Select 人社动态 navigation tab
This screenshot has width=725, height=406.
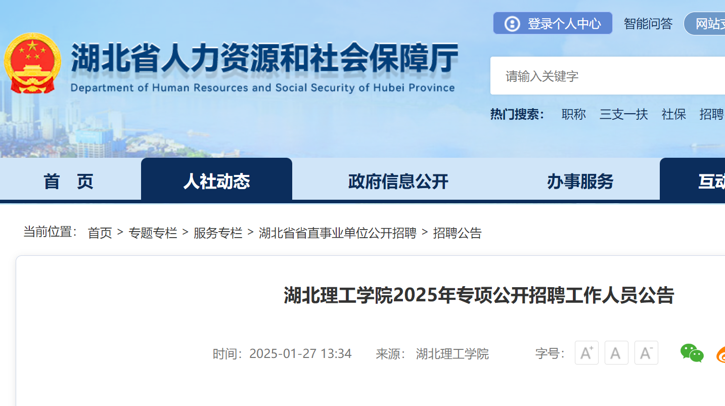[216, 180]
